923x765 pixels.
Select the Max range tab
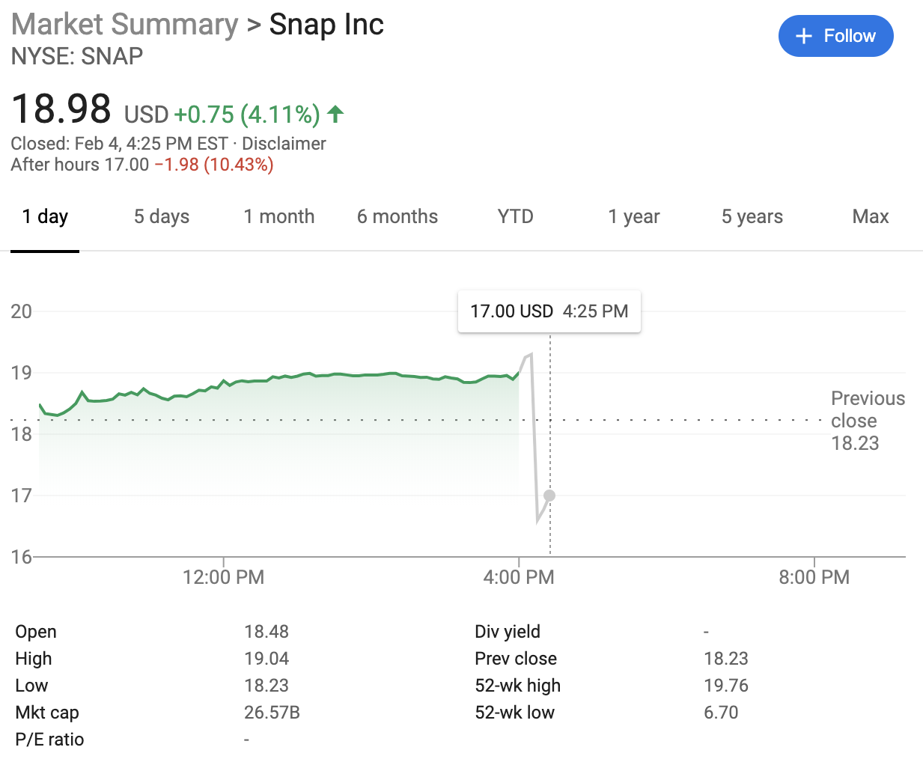(x=871, y=217)
